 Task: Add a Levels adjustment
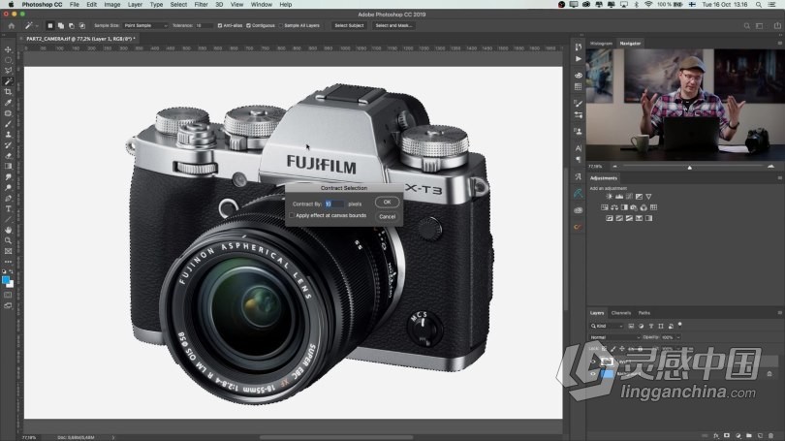[x=618, y=197]
